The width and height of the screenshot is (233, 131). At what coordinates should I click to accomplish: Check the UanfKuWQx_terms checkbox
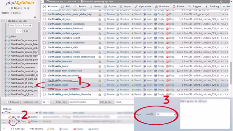tap(44, 66)
